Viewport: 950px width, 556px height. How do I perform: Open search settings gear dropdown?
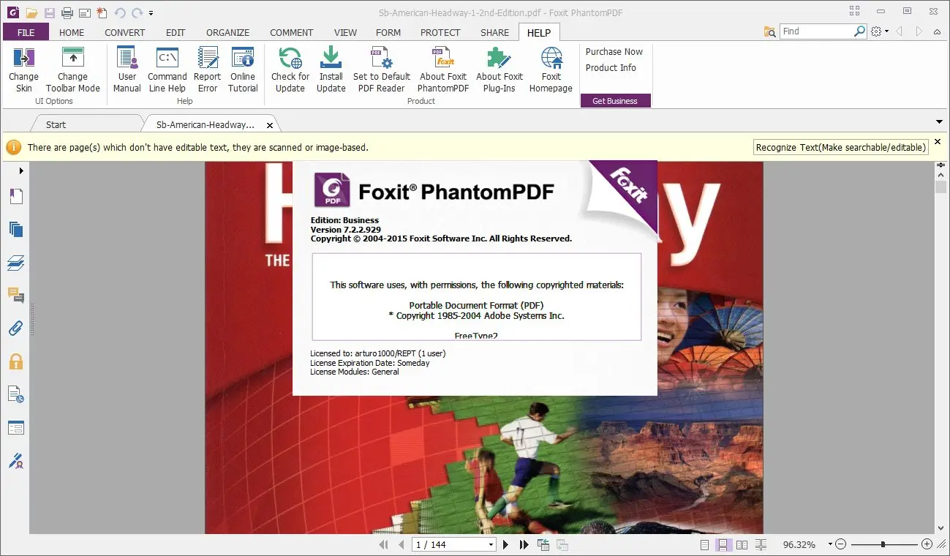tap(879, 31)
